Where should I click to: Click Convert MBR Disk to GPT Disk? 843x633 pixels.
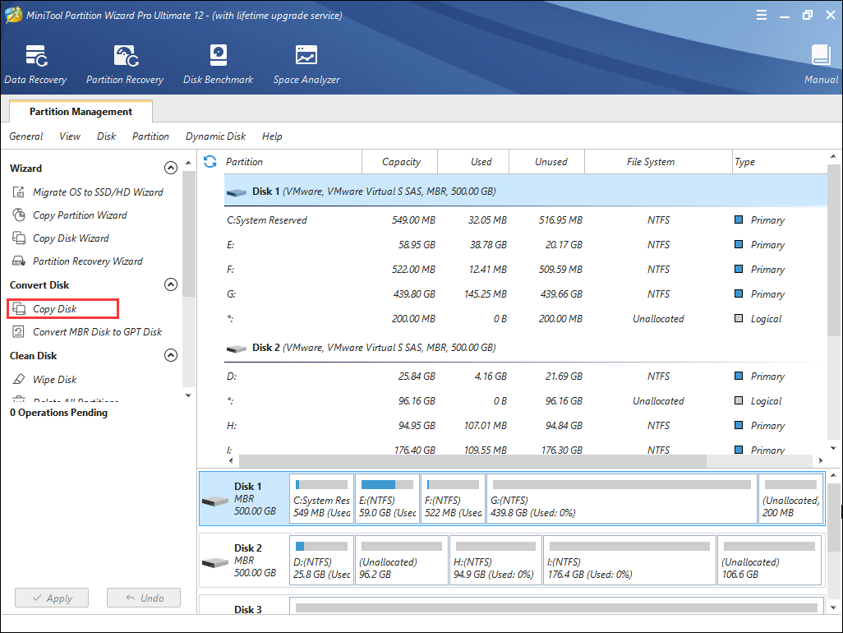(x=97, y=332)
